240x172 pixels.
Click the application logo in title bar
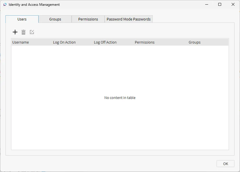(5, 5)
